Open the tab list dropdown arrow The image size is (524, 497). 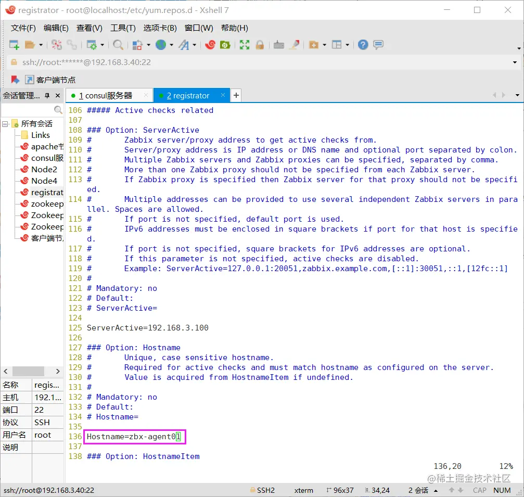[517, 95]
